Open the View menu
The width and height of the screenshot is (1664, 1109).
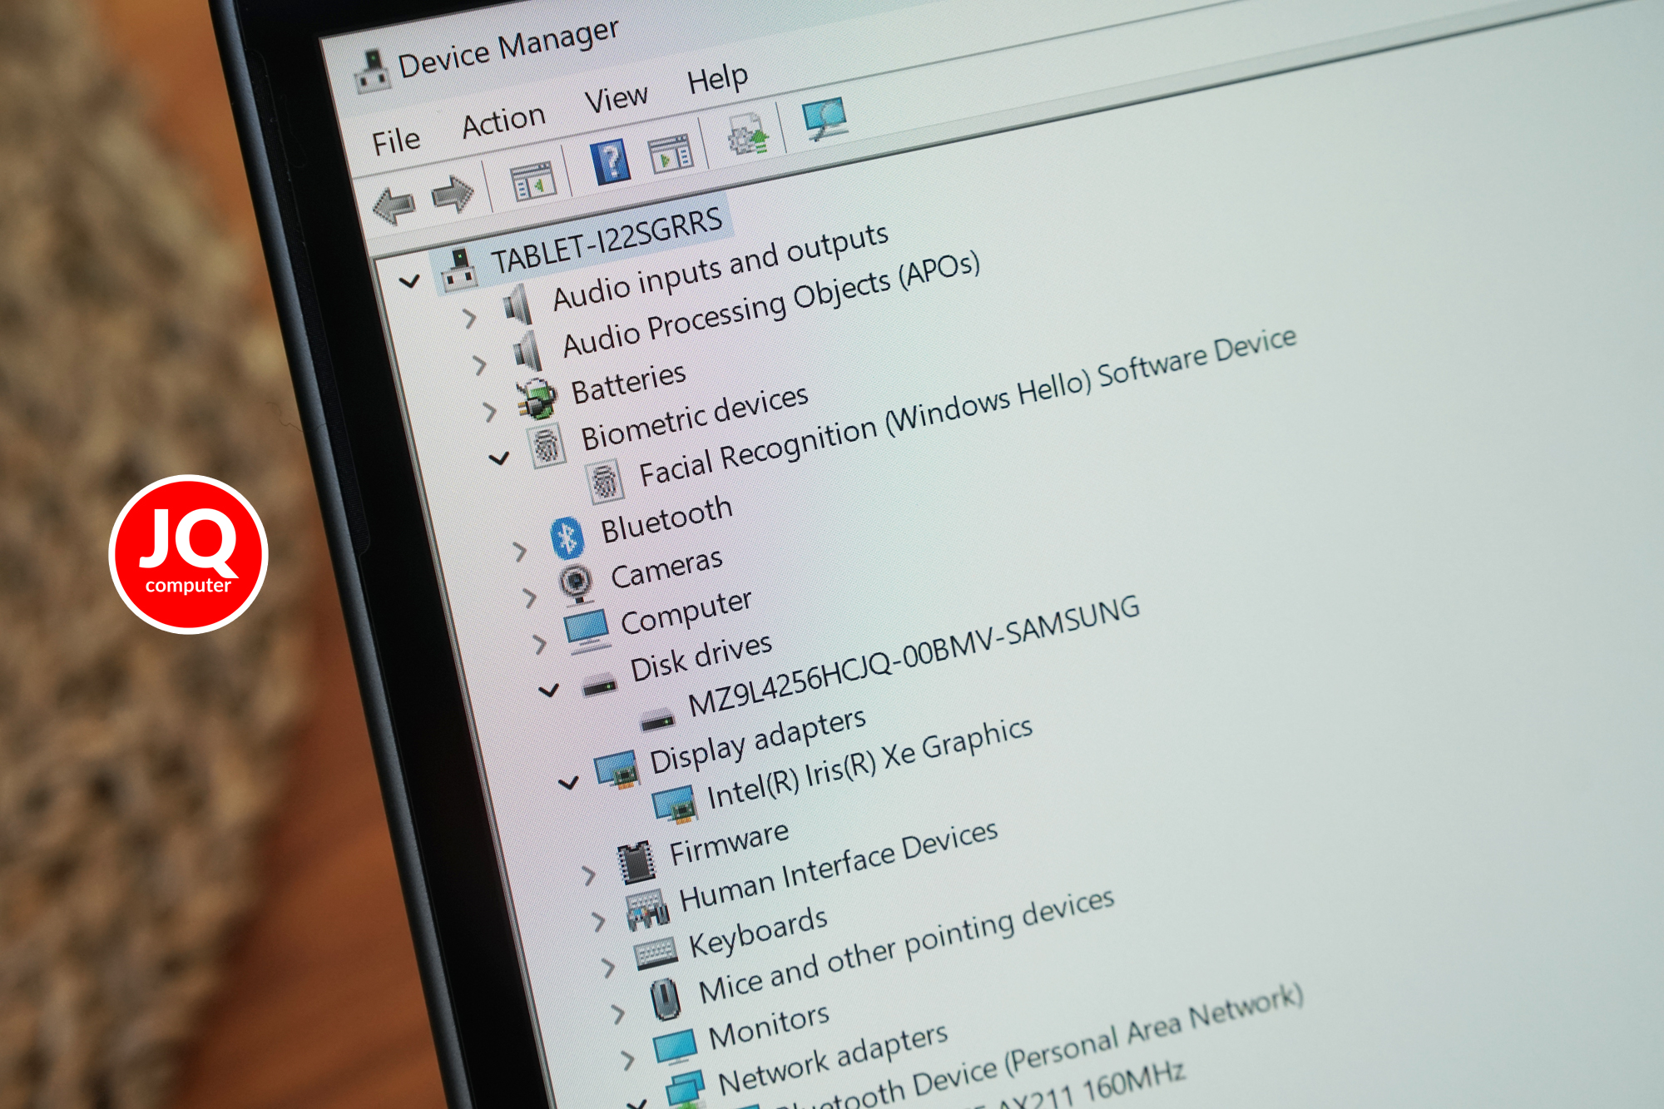point(617,99)
